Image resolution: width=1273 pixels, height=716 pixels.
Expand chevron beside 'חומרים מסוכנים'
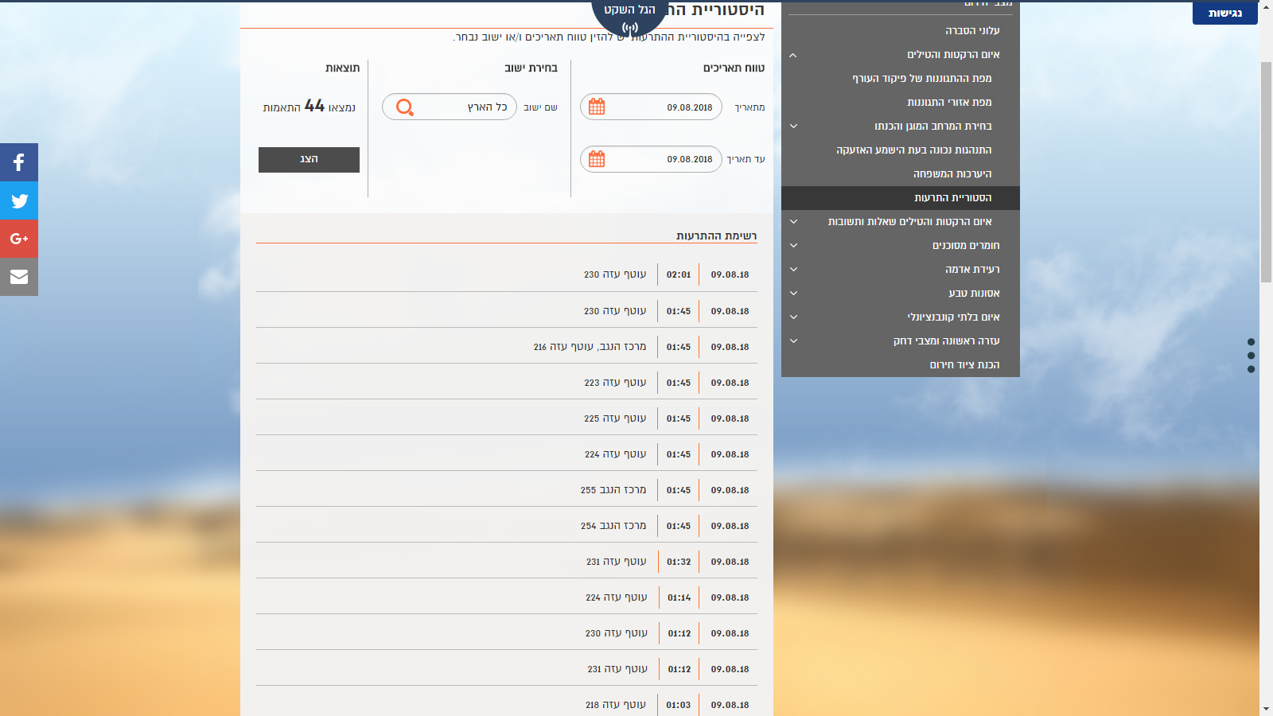(793, 246)
